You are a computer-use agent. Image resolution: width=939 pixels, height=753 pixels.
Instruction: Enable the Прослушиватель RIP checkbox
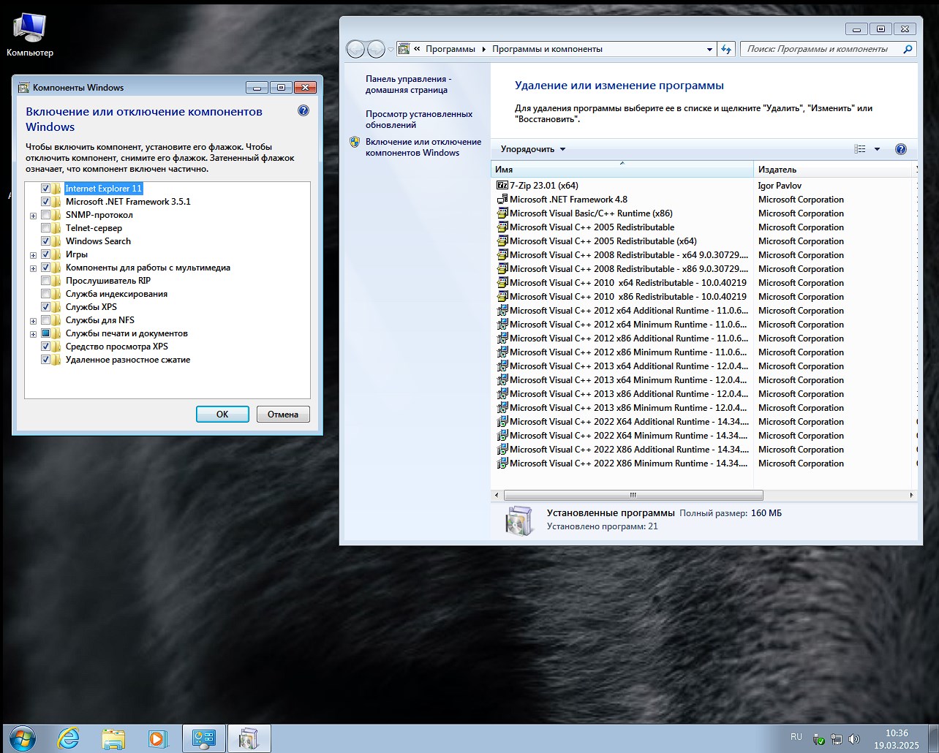[x=46, y=281]
